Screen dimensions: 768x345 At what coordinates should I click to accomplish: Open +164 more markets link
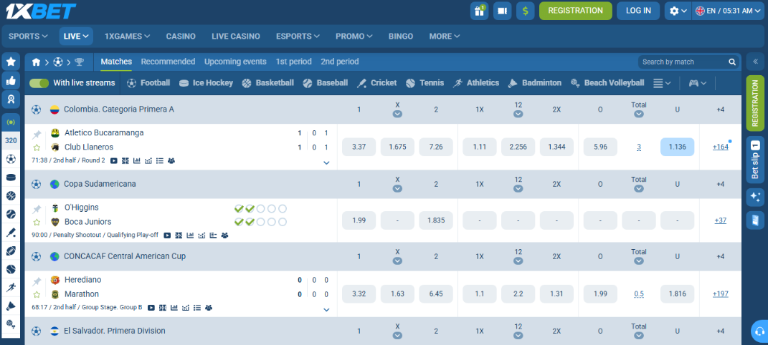720,147
